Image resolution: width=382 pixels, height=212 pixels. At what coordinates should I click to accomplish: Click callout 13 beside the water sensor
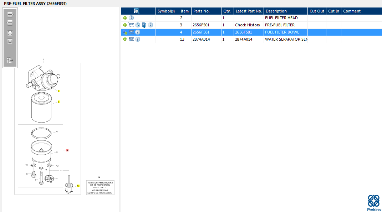point(78,186)
